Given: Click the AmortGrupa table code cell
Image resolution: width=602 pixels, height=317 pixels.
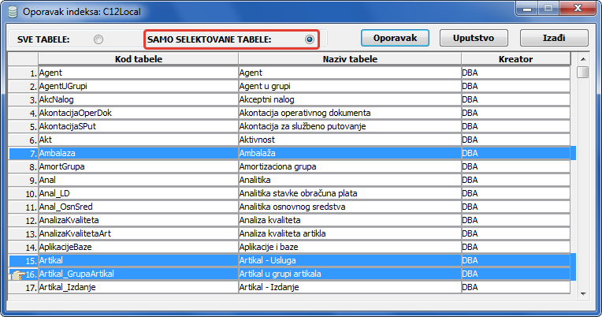Looking at the screenshot, I should click(x=138, y=166).
